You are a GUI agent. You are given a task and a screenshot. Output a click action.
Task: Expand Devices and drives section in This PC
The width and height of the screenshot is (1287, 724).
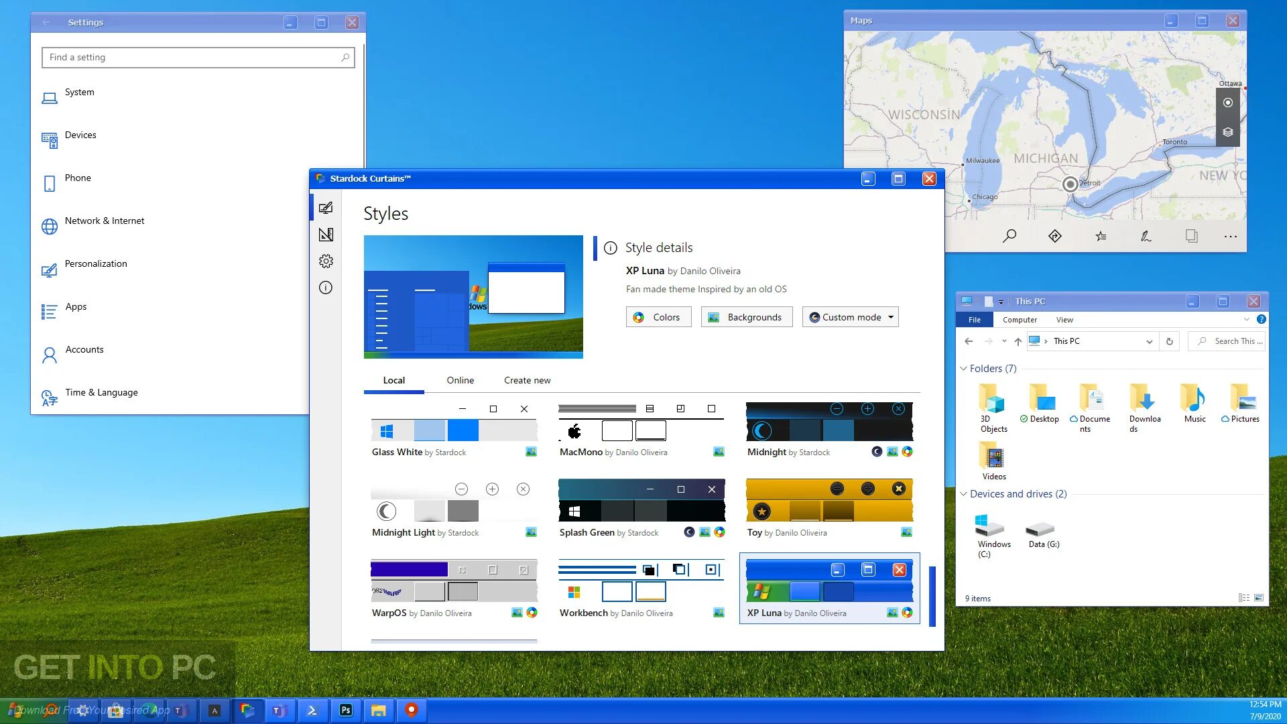click(965, 493)
